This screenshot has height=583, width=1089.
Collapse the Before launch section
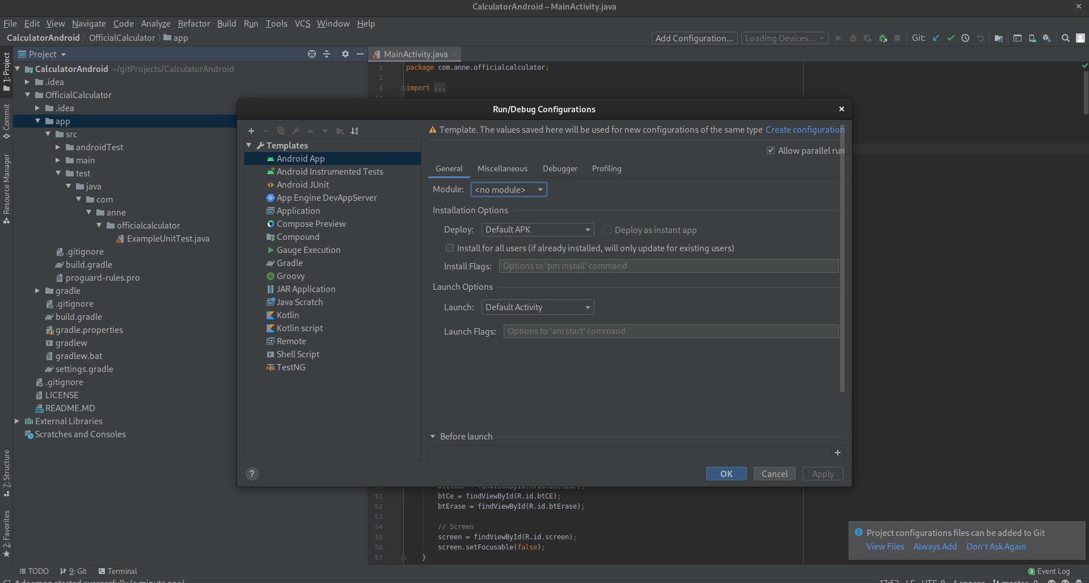click(433, 437)
